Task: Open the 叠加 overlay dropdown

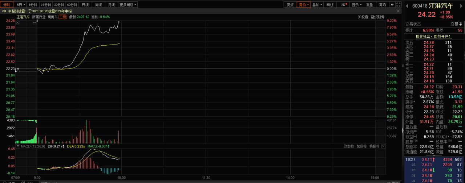Action: [317, 5]
